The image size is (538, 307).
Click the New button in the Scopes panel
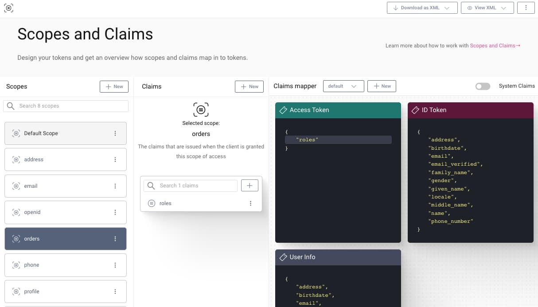(x=114, y=86)
